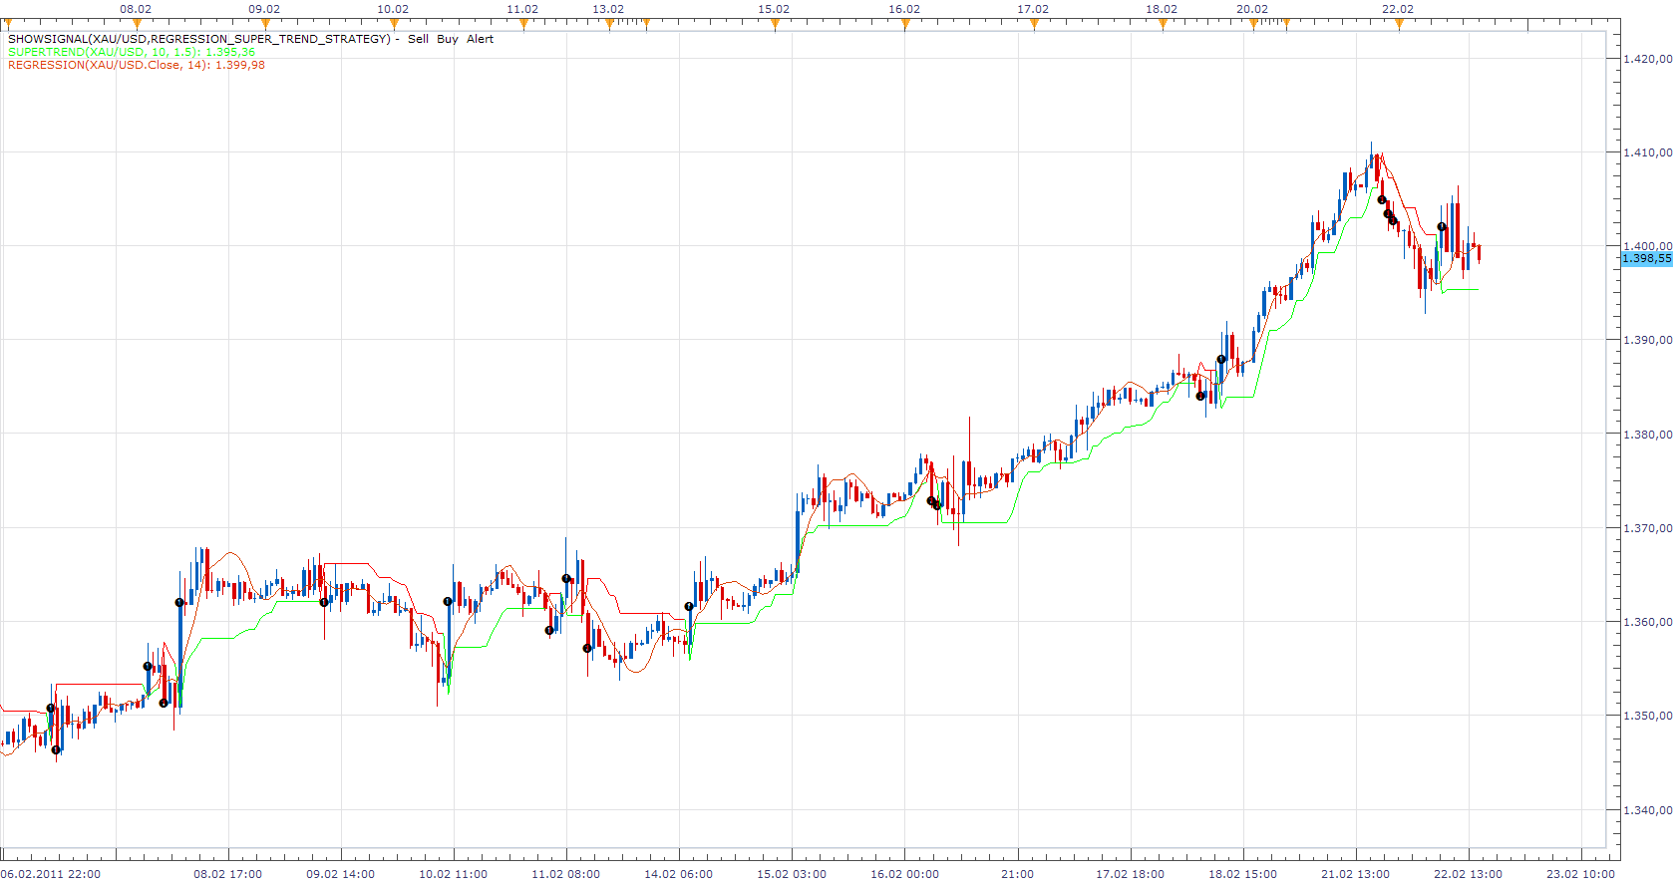Click the 1.360,00 price axis label

click(x=1648, y=622)
